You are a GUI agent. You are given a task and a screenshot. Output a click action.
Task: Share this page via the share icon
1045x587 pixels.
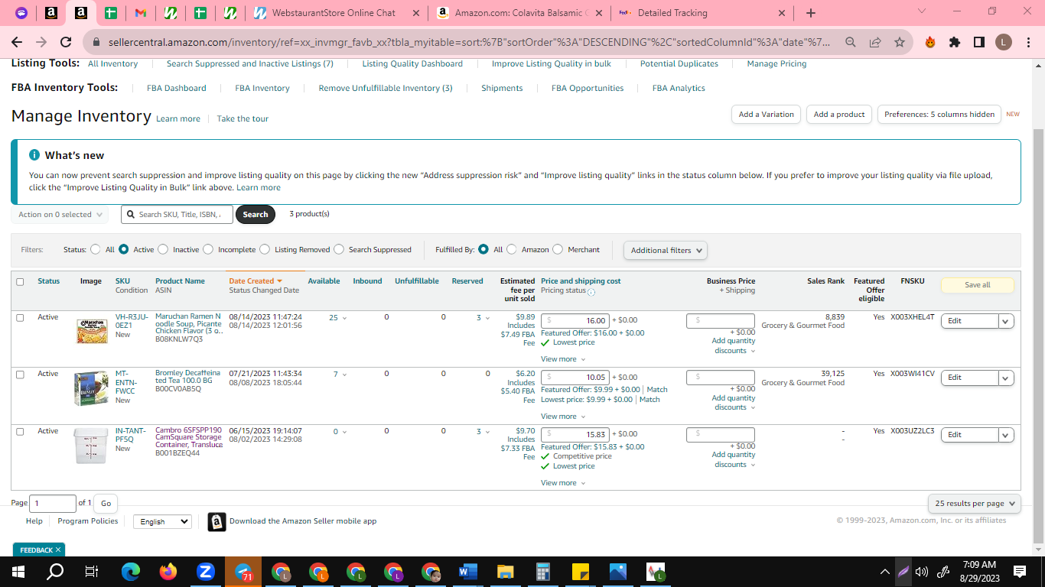874,43
